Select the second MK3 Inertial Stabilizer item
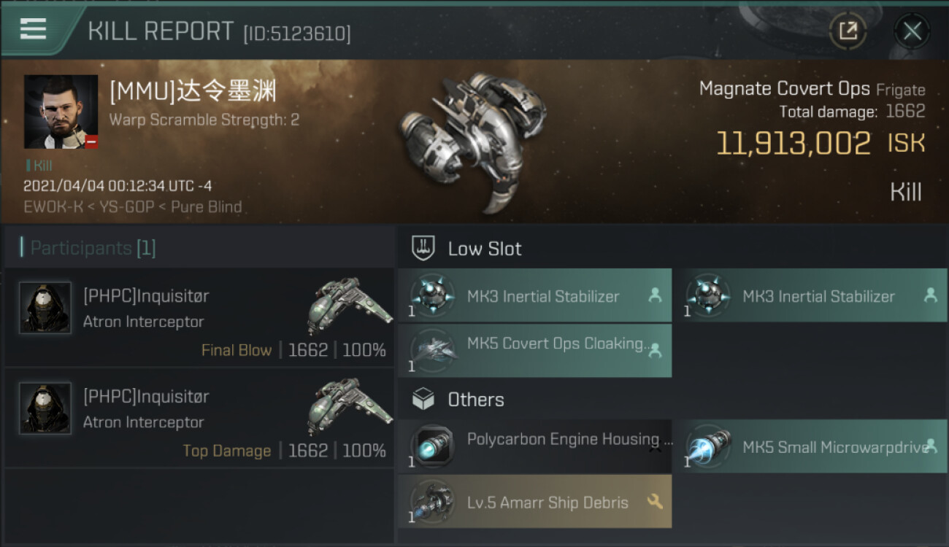Screen dimensions: 949x547 pos(810,295)
